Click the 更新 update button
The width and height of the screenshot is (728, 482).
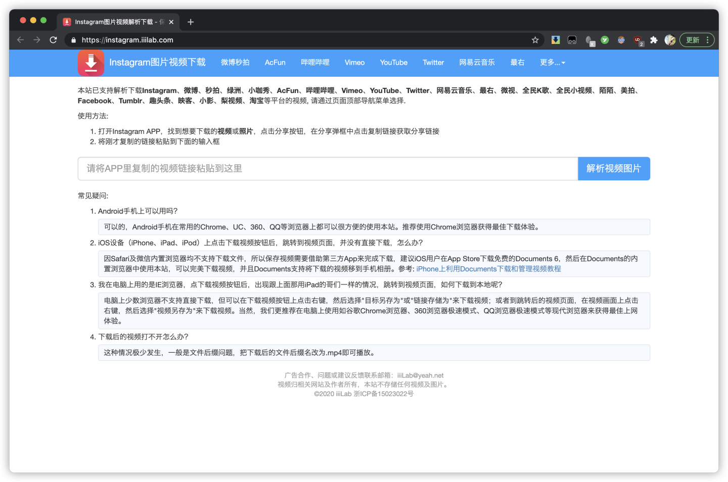(697, 40)
